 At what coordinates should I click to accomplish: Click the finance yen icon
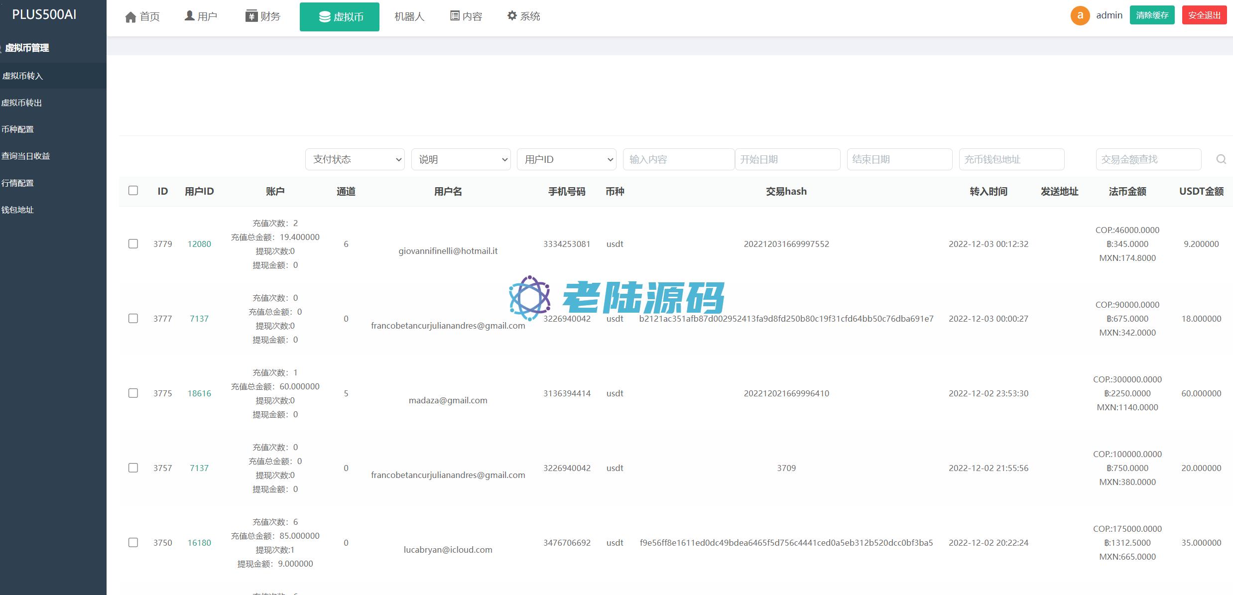(x=251, y=16)
